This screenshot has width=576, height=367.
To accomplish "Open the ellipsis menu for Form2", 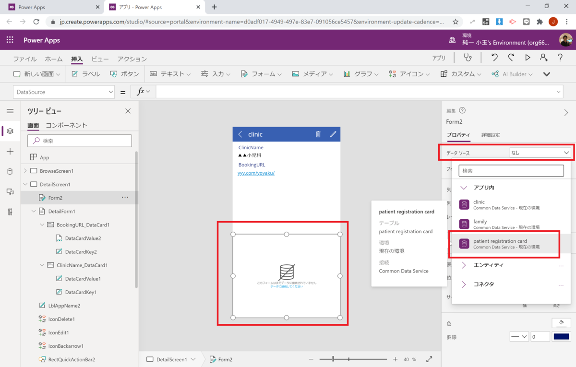I will tap(125, 197).
